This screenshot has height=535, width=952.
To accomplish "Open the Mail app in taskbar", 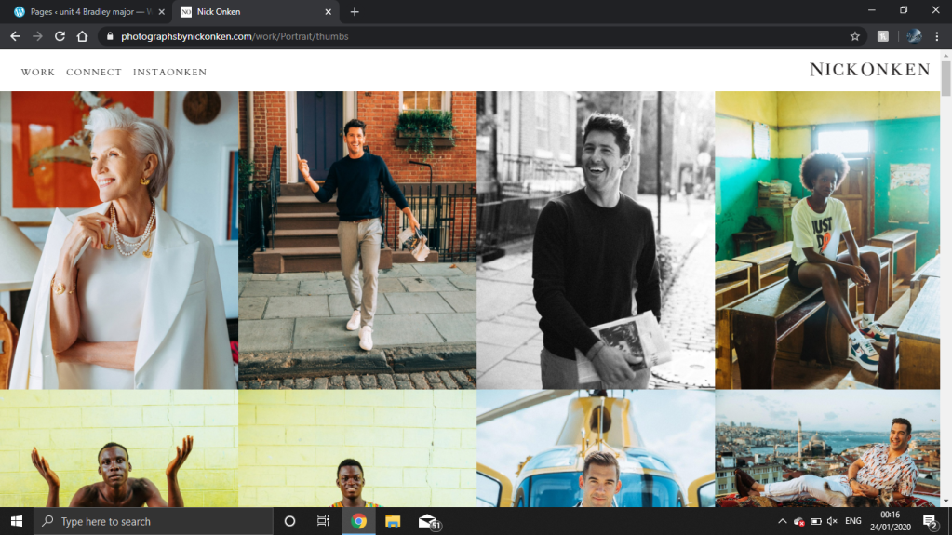I will pyautogui.click(x=427, y=521).
